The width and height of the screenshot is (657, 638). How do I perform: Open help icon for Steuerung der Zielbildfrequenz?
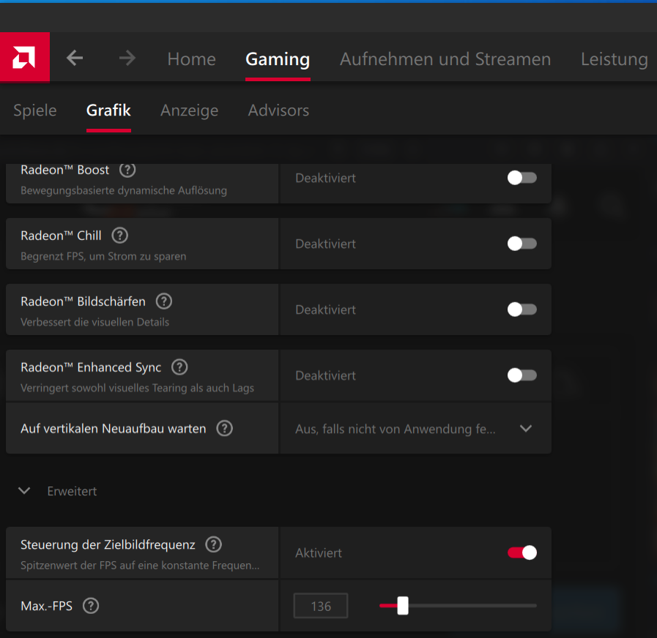(x=213, y=544)
